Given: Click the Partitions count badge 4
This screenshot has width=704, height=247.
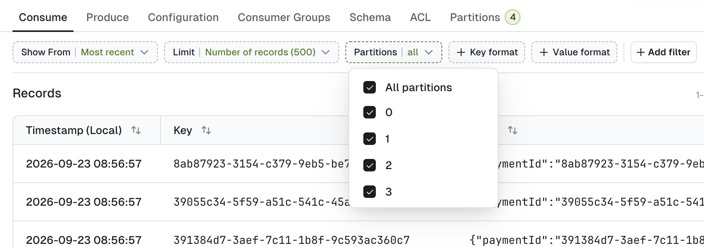Looking at the screenshot, I should (x=513, y=17).
